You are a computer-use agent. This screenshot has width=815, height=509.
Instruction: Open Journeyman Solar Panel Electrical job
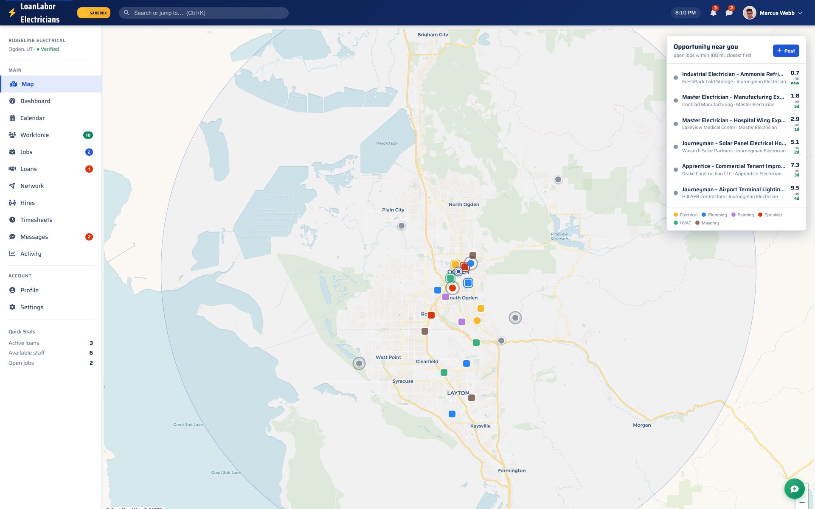[736, 147]
